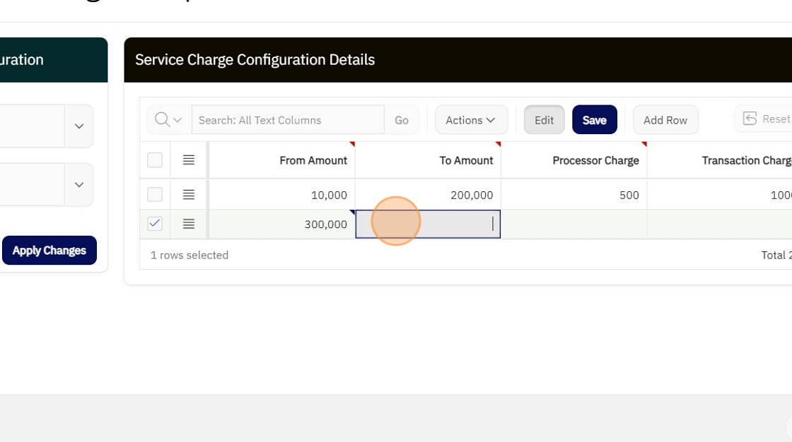The image size is (792, 442).
Task: Open row actions menu for the 10,000 row
Action: (x=189, y=194)
